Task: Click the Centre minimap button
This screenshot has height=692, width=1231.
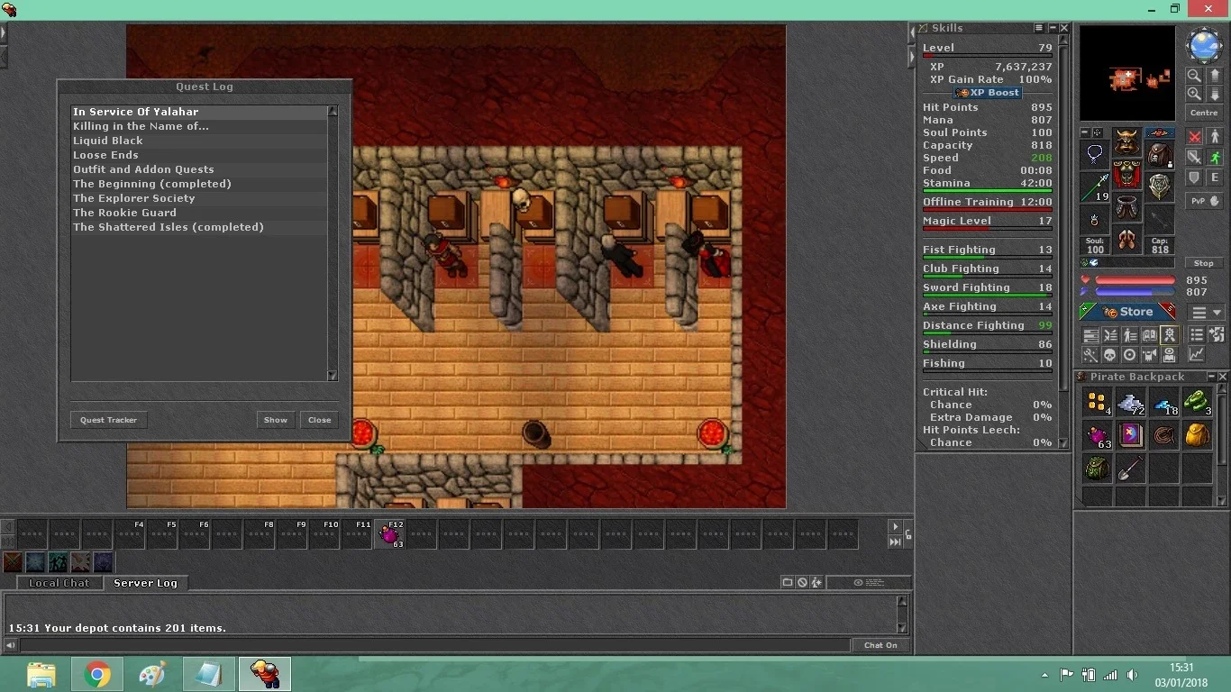Action: coord(1204,113)
